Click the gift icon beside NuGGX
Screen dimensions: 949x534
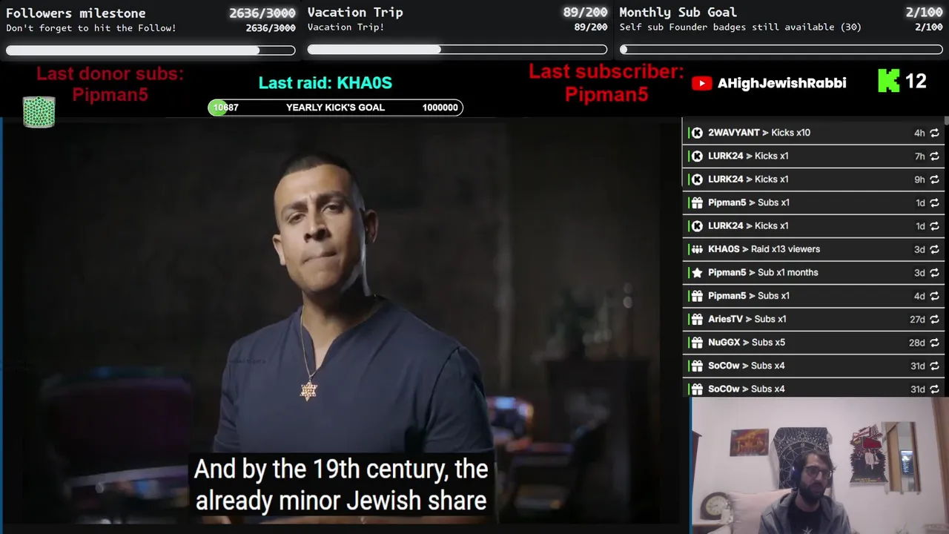(697, 343)
